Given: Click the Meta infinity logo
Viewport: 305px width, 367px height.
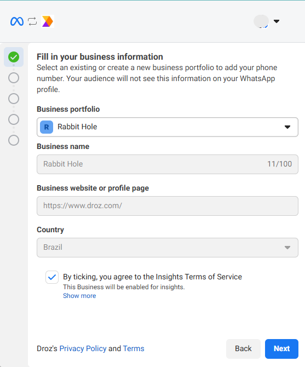Looking at the screenshot, I should click(17, 21).
